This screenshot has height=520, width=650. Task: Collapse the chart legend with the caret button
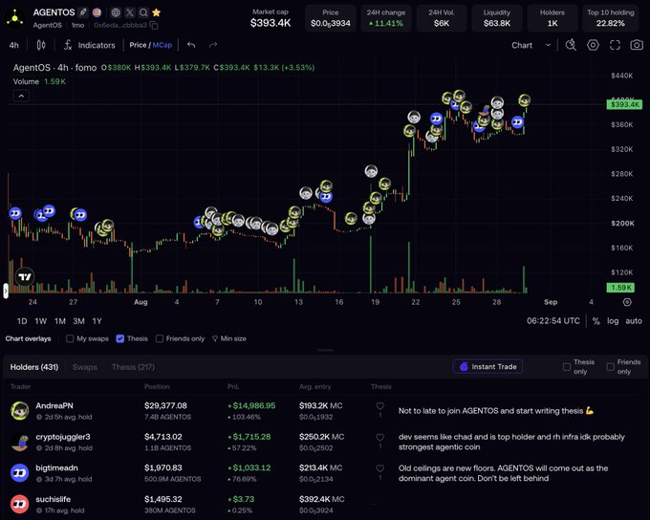(21, 96)
